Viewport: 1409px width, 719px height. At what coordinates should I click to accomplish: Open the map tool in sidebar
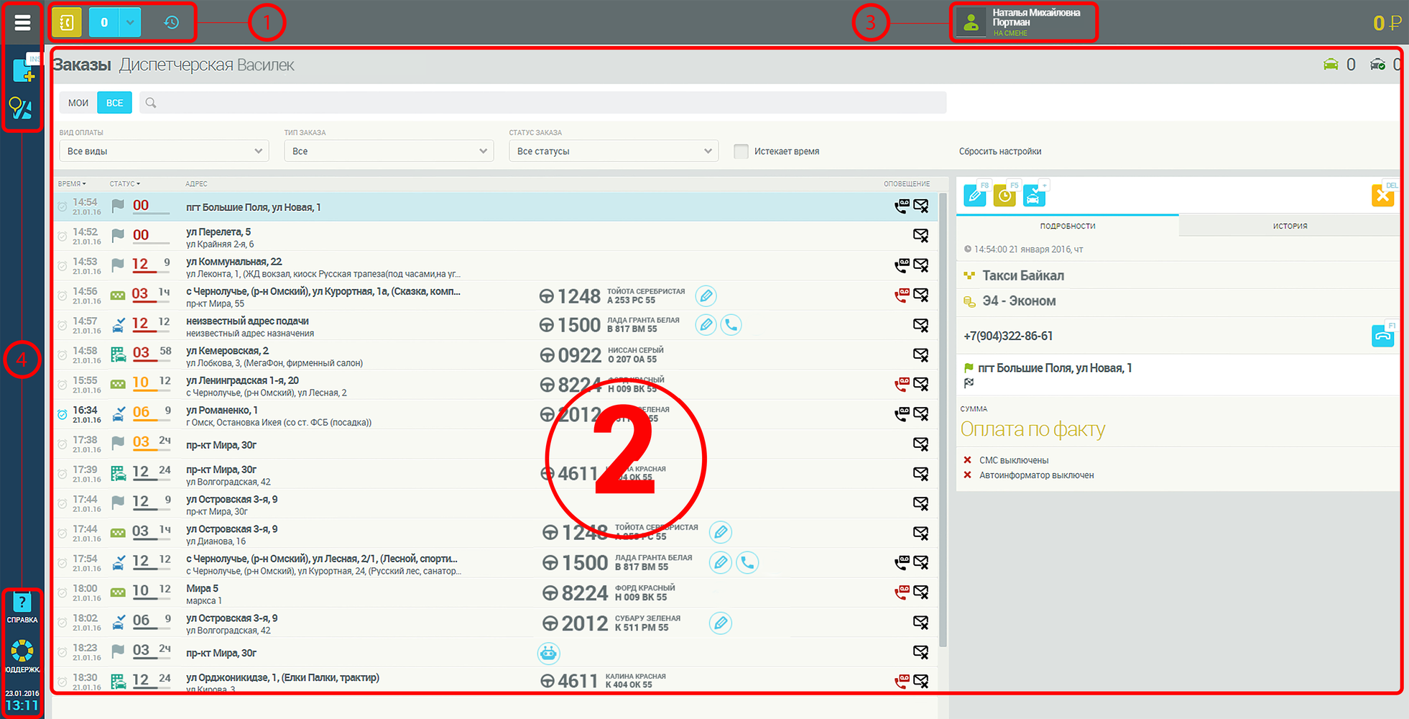pyautogui.click(x=21, y=109)
